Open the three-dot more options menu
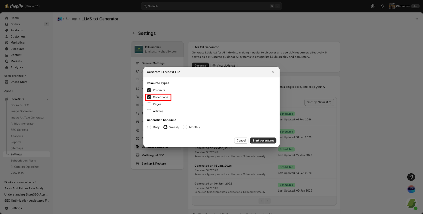Screen dimensions: 423x214 [416, 19]
